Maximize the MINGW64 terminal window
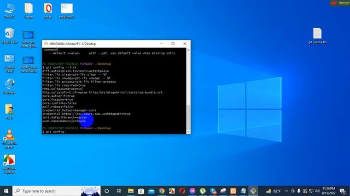Viewport: 350px width, 196px height. coord(173,44)
